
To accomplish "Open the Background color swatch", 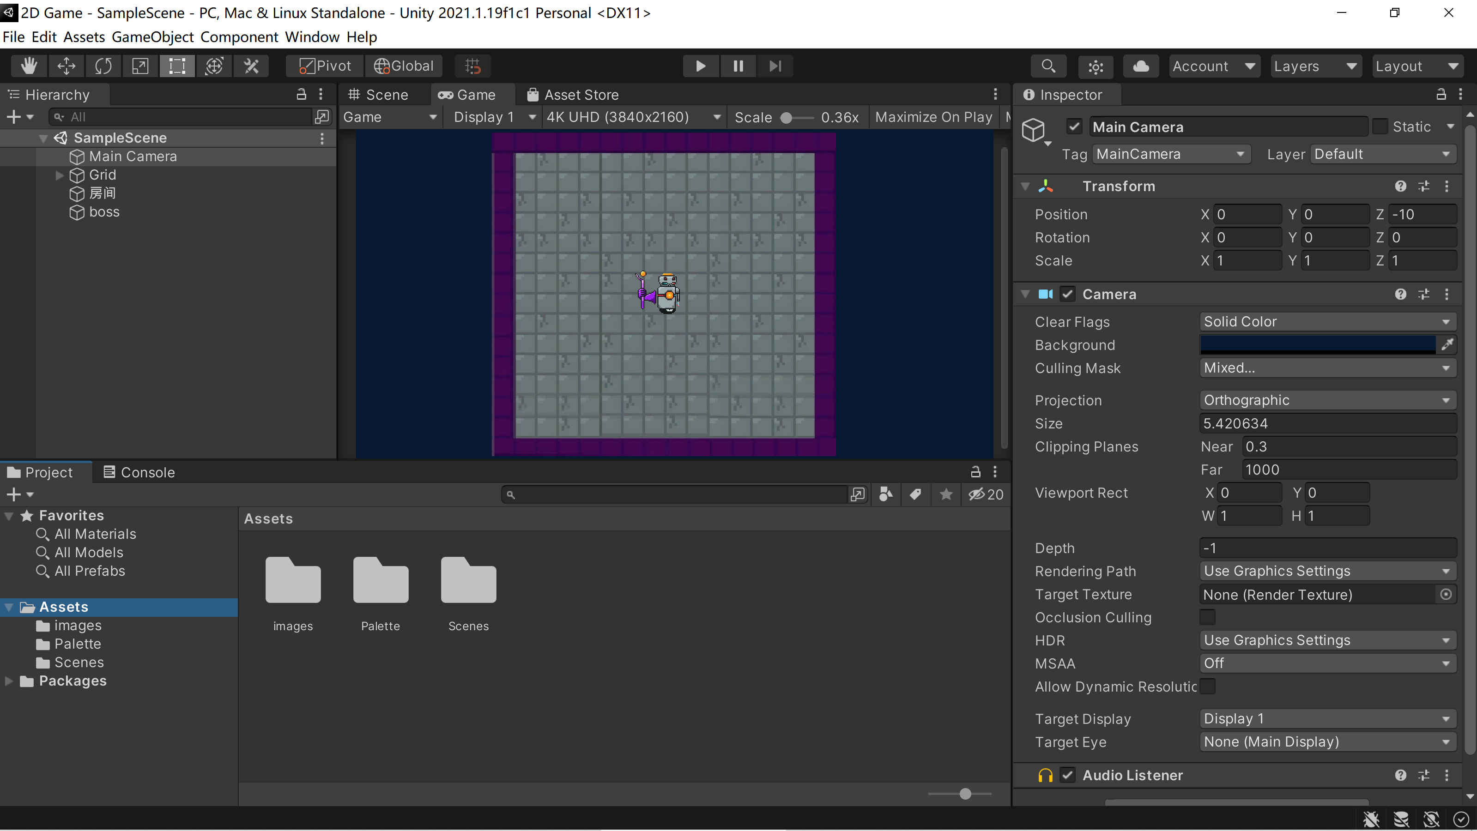I will 1318,344.
